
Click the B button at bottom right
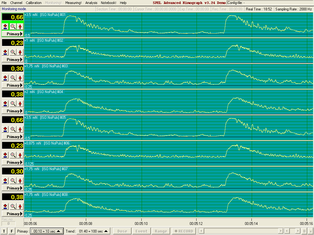[x=304, y=231]
